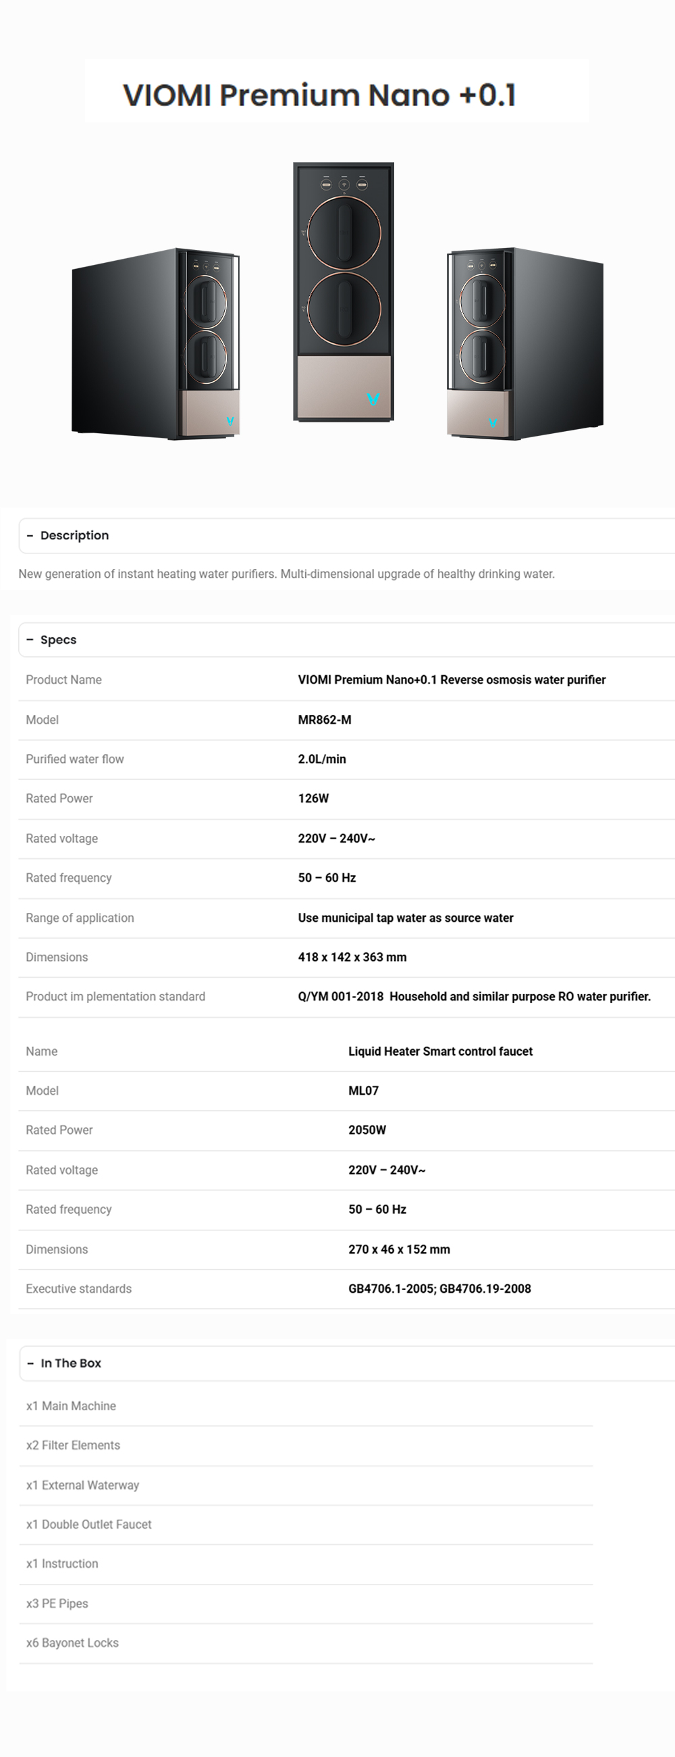Viewport: 675px width, 1757px height.
Task: Collapse the Description section header
Action: tap(75, 535)
